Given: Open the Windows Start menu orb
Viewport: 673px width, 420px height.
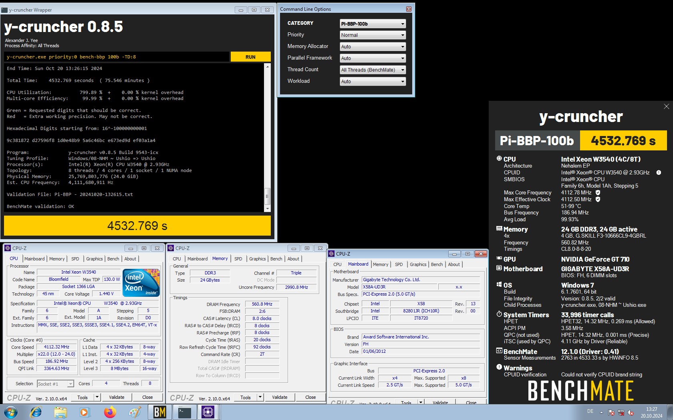Looking at the screenshot, I should tap(11, 412).
